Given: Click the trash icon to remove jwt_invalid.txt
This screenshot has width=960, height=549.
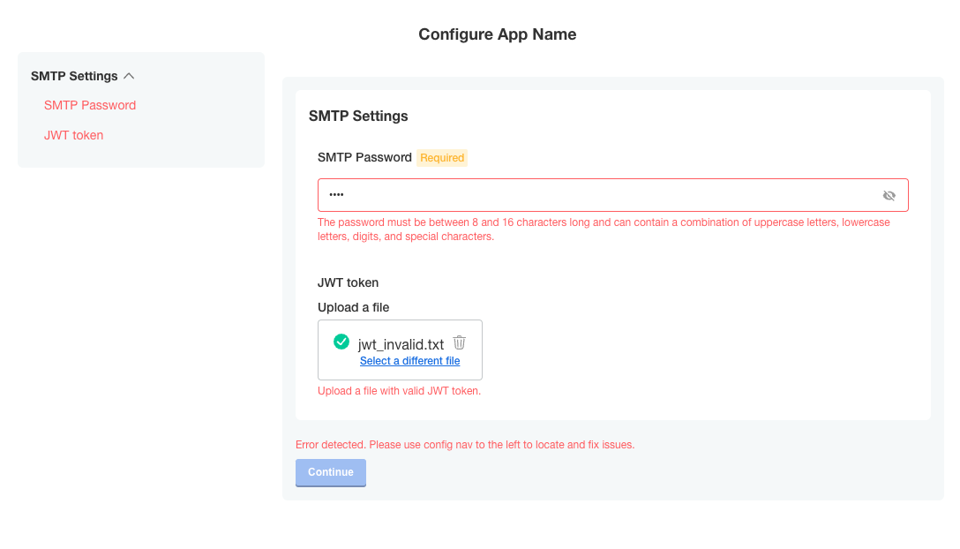Looking at the screenshot, I should click(459, 342).
